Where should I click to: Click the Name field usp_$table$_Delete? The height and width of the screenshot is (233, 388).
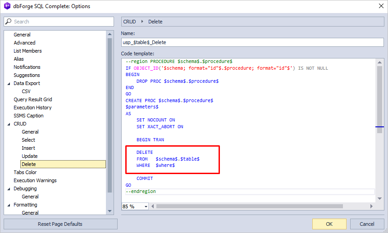point(252,42)
